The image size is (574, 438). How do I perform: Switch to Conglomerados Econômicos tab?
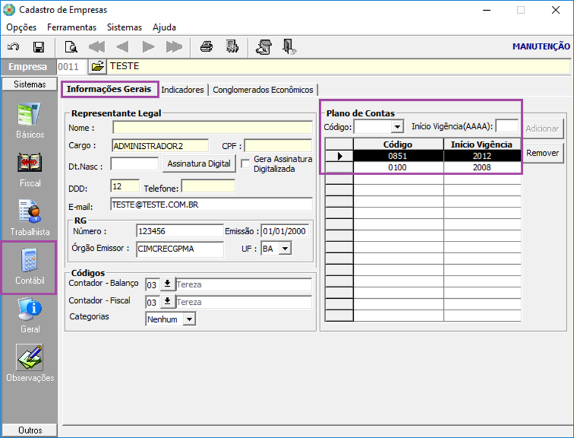pyautogui.click(x=263, y=90)
